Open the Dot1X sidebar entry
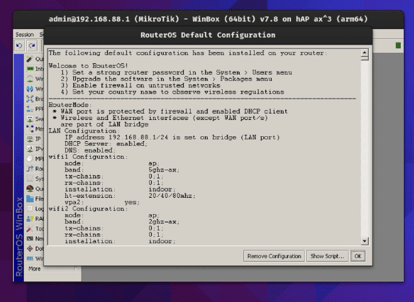414x302 pixels. (x=34, y=249)
